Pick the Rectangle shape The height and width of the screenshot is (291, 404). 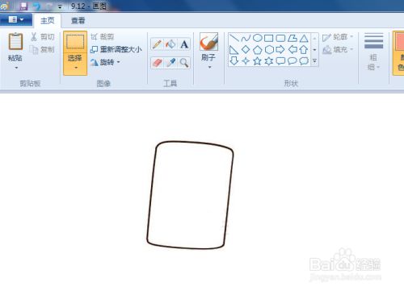[269, 38]
